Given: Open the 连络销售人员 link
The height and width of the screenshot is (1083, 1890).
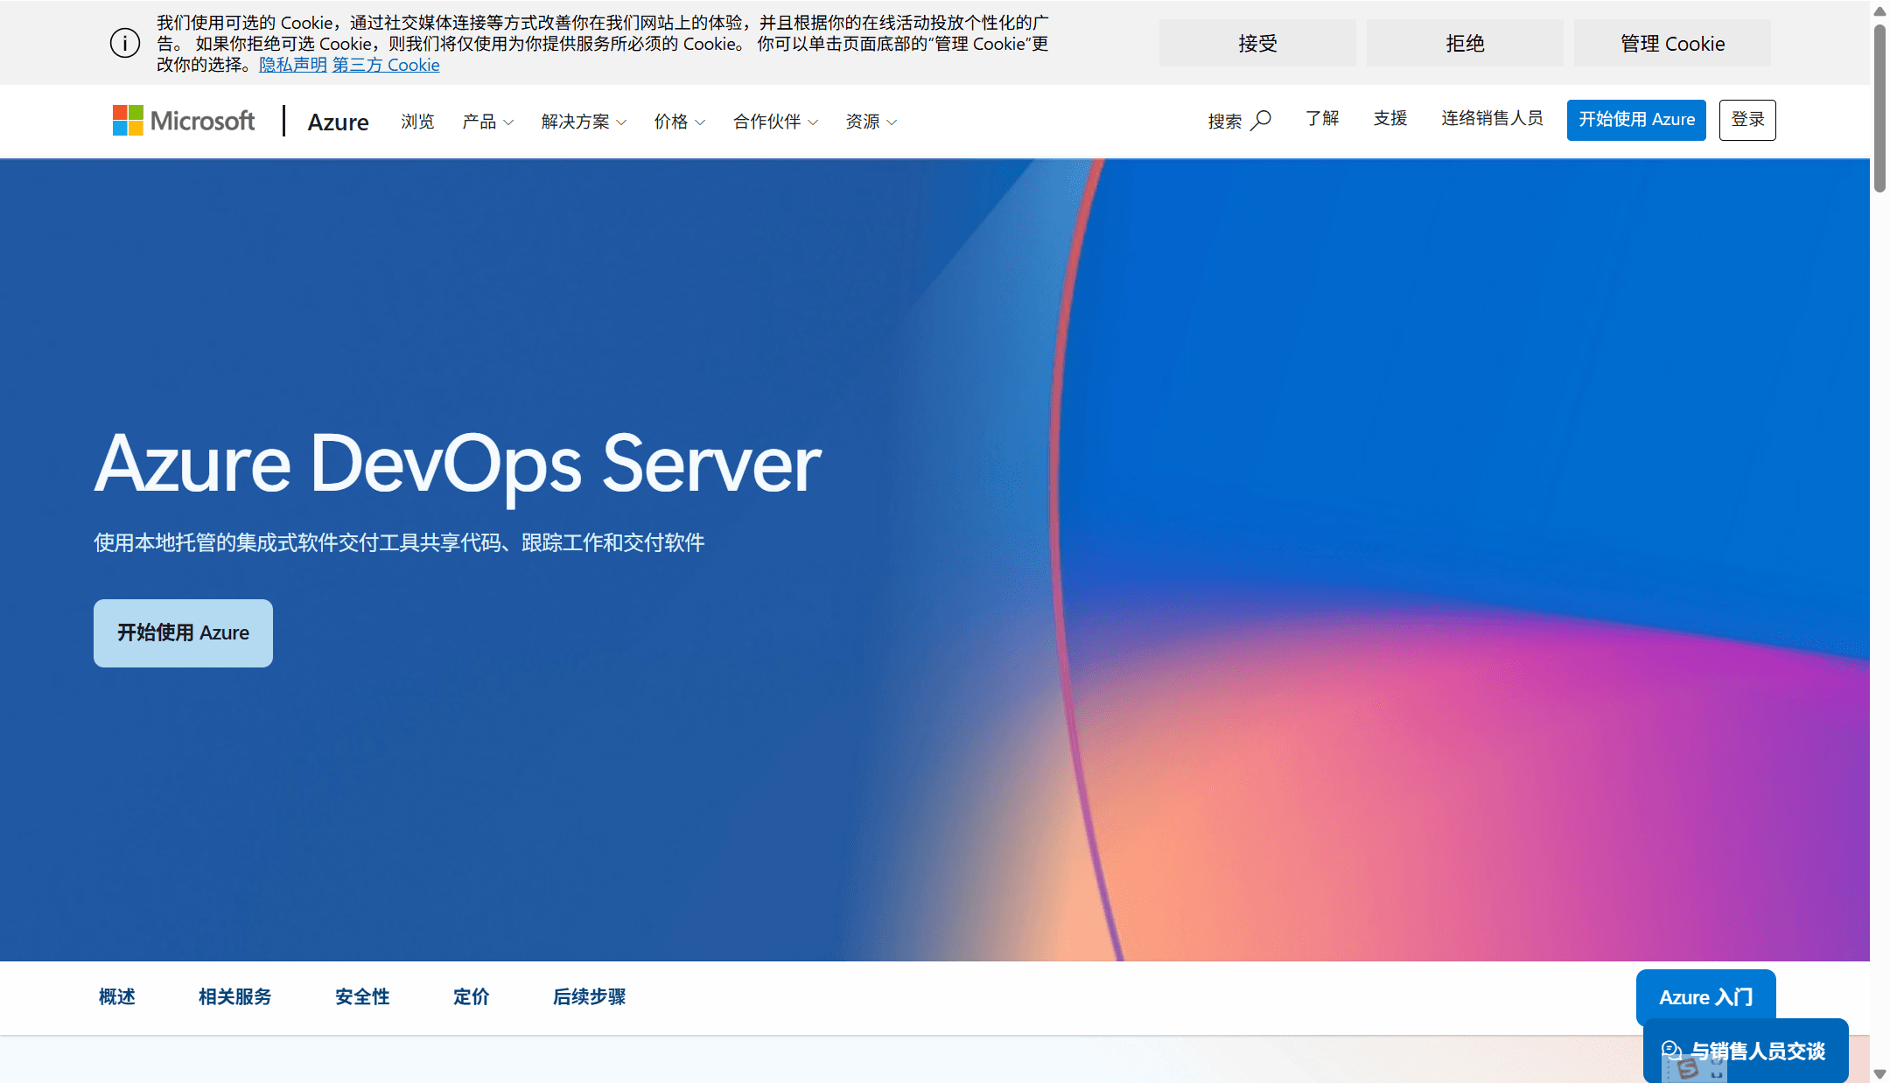Looking at the screenshot, I should click(1492, 118).
